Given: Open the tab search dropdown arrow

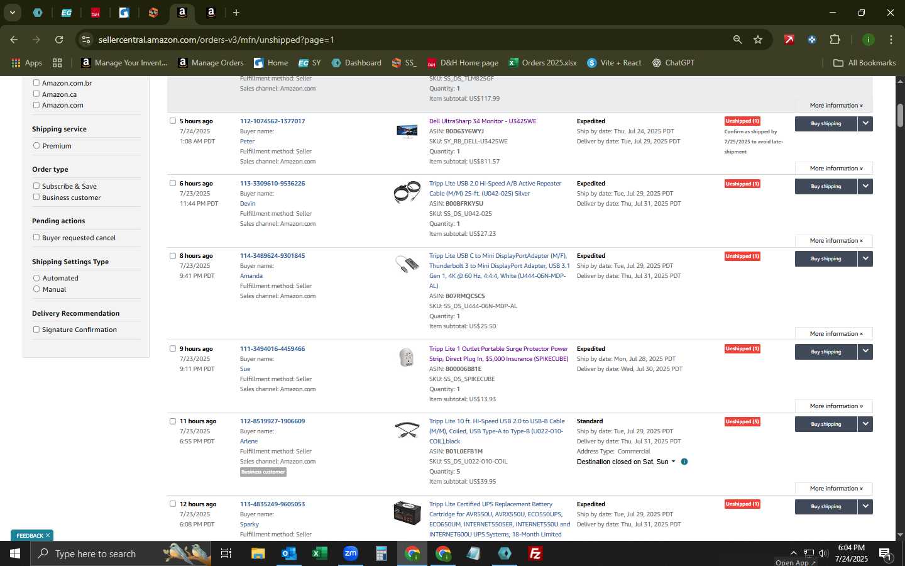Looking at the screenshot, I should point(12,13).
